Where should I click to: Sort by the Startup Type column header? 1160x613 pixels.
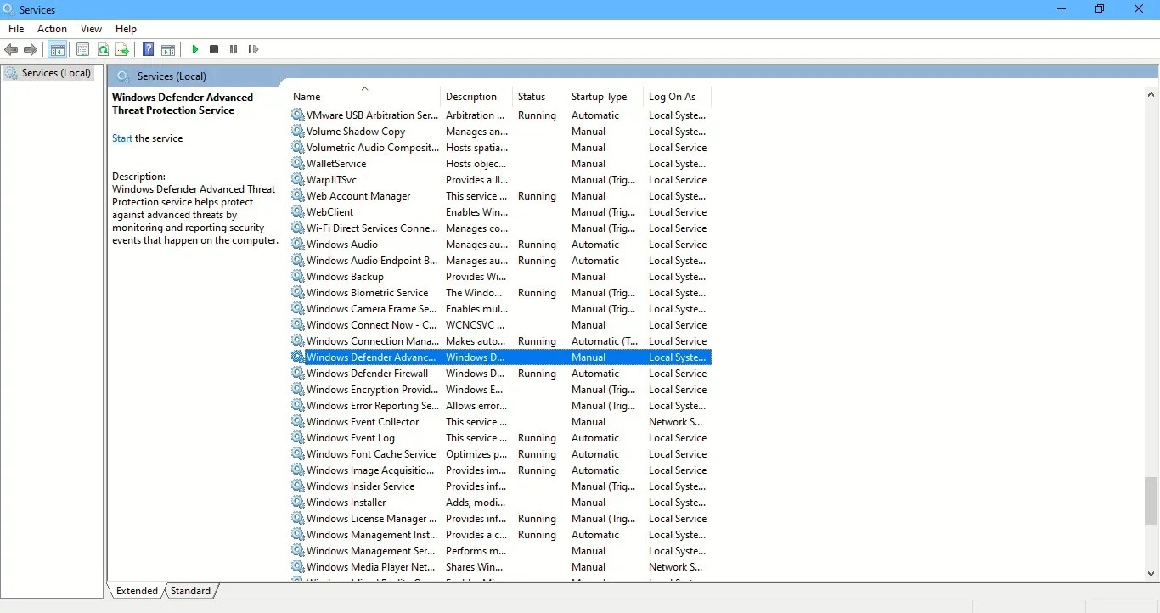click(605, 96)
